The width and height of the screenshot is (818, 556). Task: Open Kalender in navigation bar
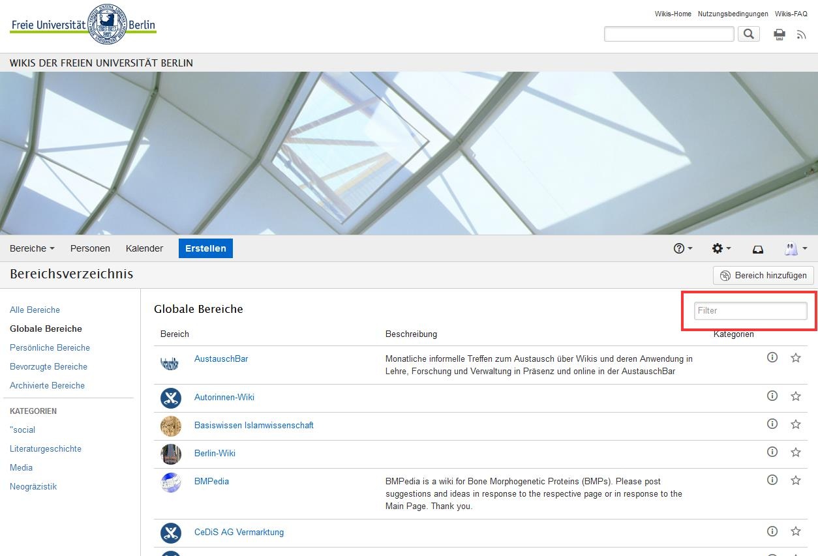pos(144,248)
